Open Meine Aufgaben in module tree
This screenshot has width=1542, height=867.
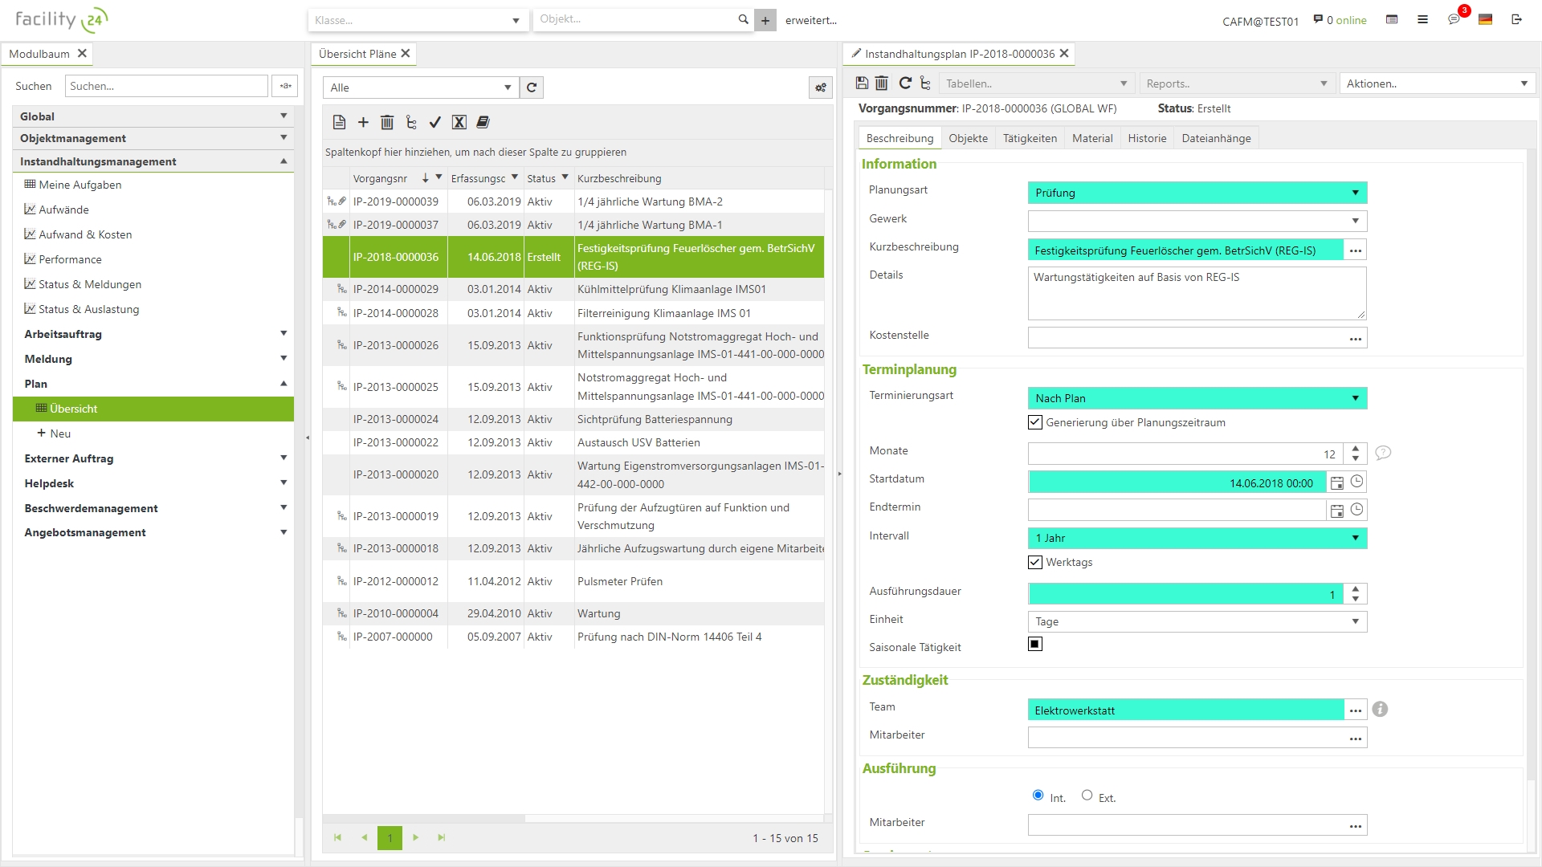(80, 185)
